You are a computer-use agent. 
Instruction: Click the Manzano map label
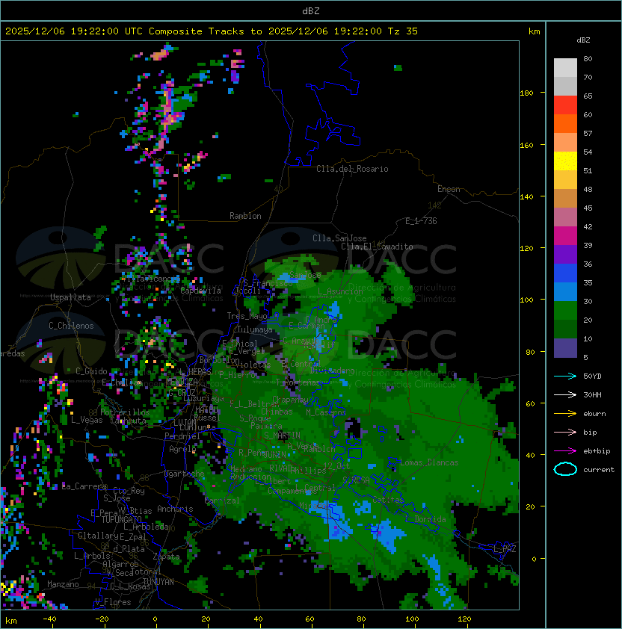(63, 584)
